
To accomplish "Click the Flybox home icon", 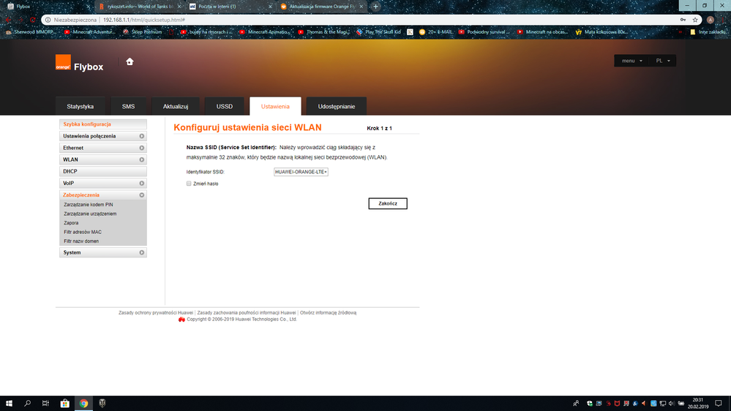I will click(x=130, y=61).
